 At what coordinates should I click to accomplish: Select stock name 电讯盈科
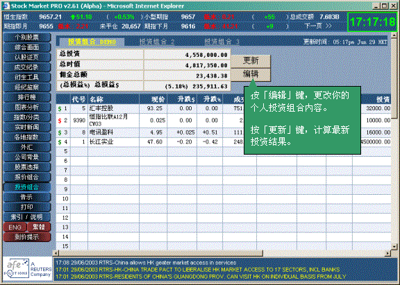(x=101, y=132)
